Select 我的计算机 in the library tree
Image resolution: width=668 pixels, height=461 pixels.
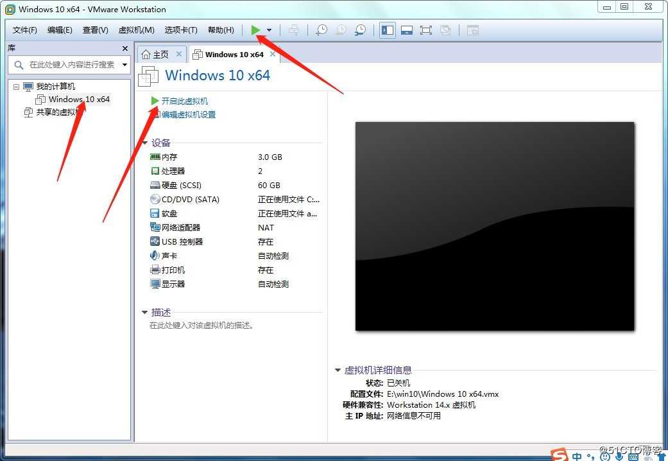(56, 87)
